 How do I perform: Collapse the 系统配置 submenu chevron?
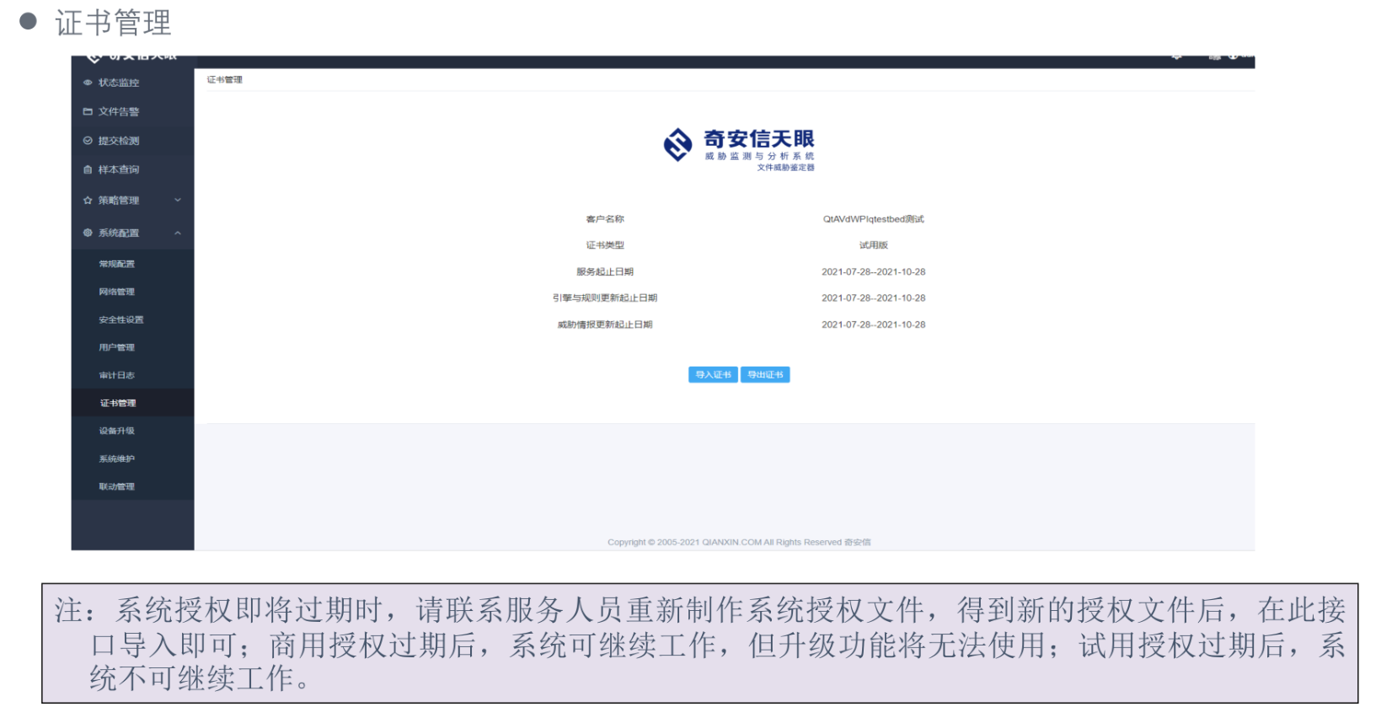[178, 233]
